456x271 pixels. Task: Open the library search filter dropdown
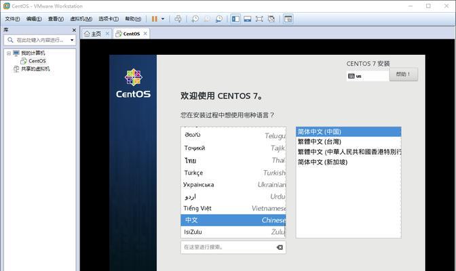pyautogui.click(x=72, y=40)
